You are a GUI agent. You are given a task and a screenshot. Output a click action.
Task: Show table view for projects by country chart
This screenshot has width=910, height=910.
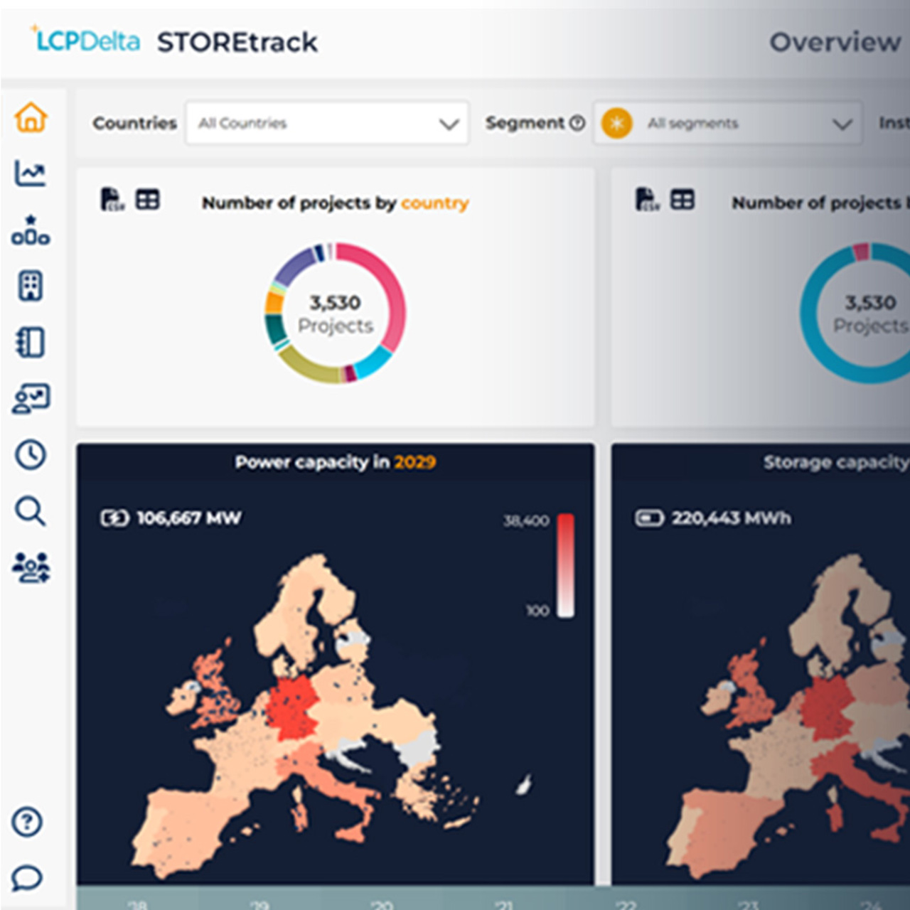pyautogui.click(x=148, y=200)
